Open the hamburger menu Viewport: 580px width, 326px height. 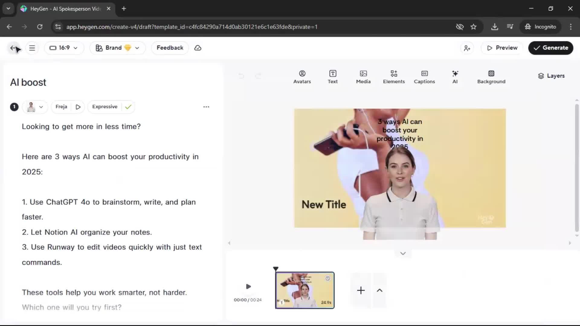click(32, 48)
